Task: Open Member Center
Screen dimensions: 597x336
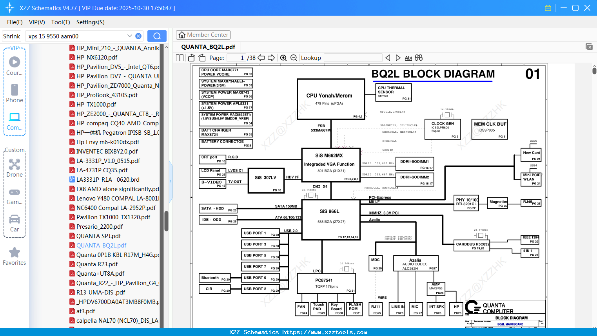Action: [203, 35]
